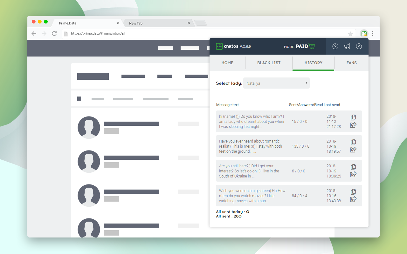The image size is (407, 254).
Task: Copy the "hi {name}" message using its copy icon
Action: (353, 117)
